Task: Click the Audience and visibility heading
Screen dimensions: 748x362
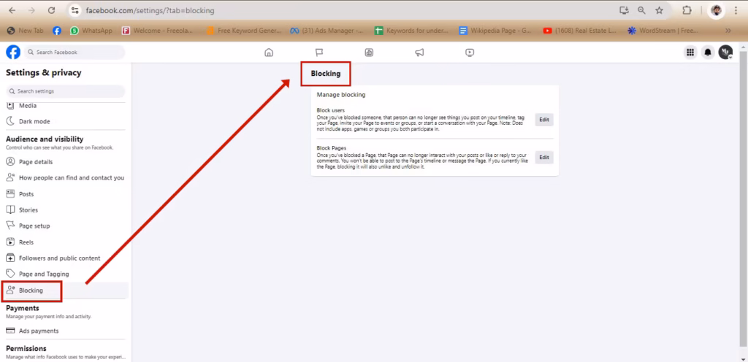Action: pos(45,139)
